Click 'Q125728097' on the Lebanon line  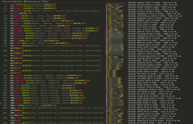pyautogui.click(x=60, y=43)
